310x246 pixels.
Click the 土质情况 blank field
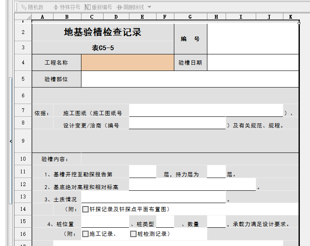(153, 198)
